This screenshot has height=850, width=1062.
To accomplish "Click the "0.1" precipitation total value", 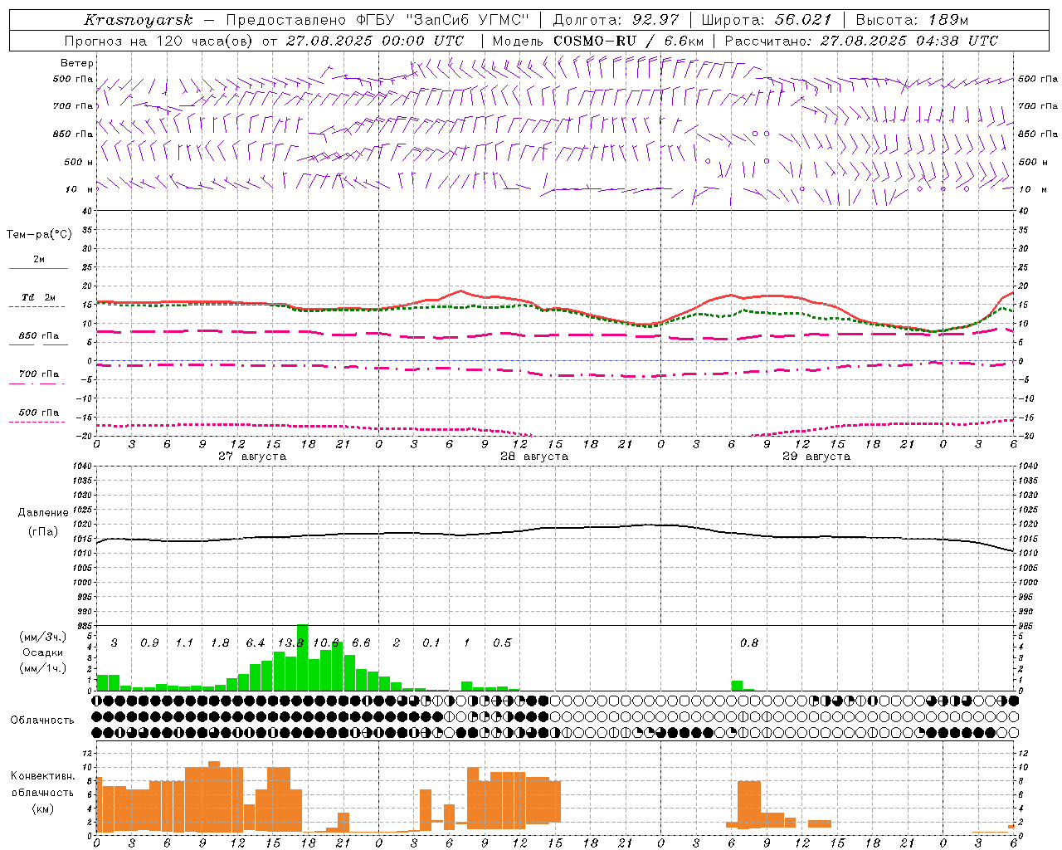I will 431,643.
